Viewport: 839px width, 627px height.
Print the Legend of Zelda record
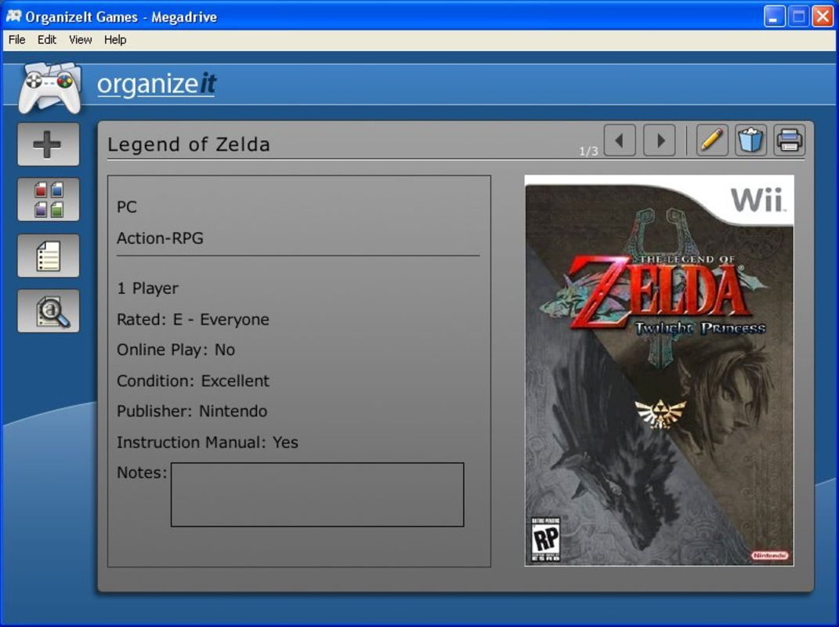point(790,140)
